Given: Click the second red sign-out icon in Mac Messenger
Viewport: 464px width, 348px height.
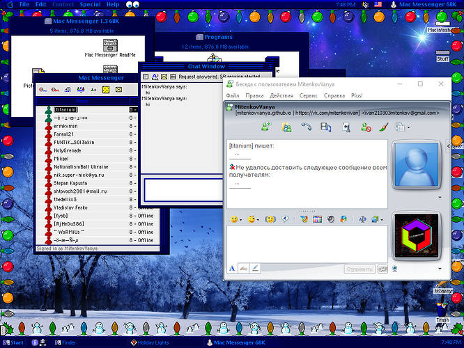Looking at the screenshot, I should tap(55, 90).
